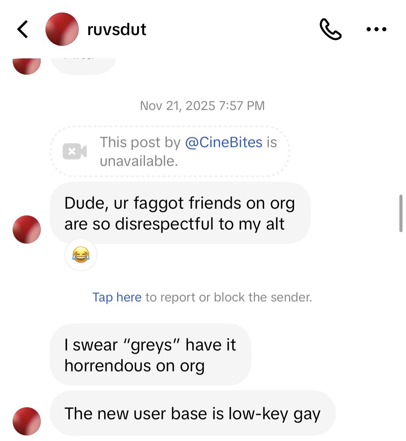This screenshot has width=406, height=441.
Task: Tap the cut-off message bubble at top
Action: click(x=83, y=66)
